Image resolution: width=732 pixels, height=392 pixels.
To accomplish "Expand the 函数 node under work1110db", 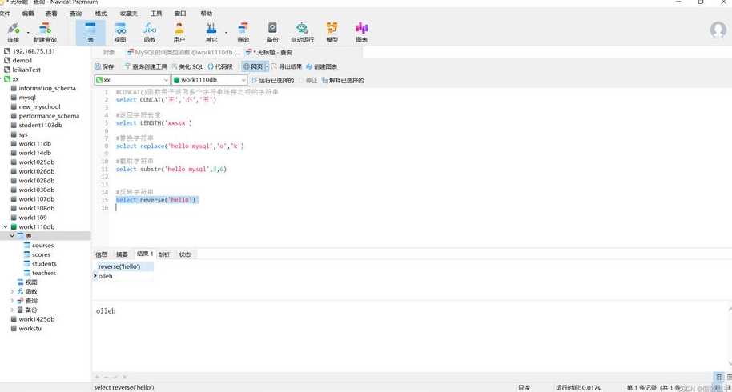I will pyautogui.click(x=12, y=291).
